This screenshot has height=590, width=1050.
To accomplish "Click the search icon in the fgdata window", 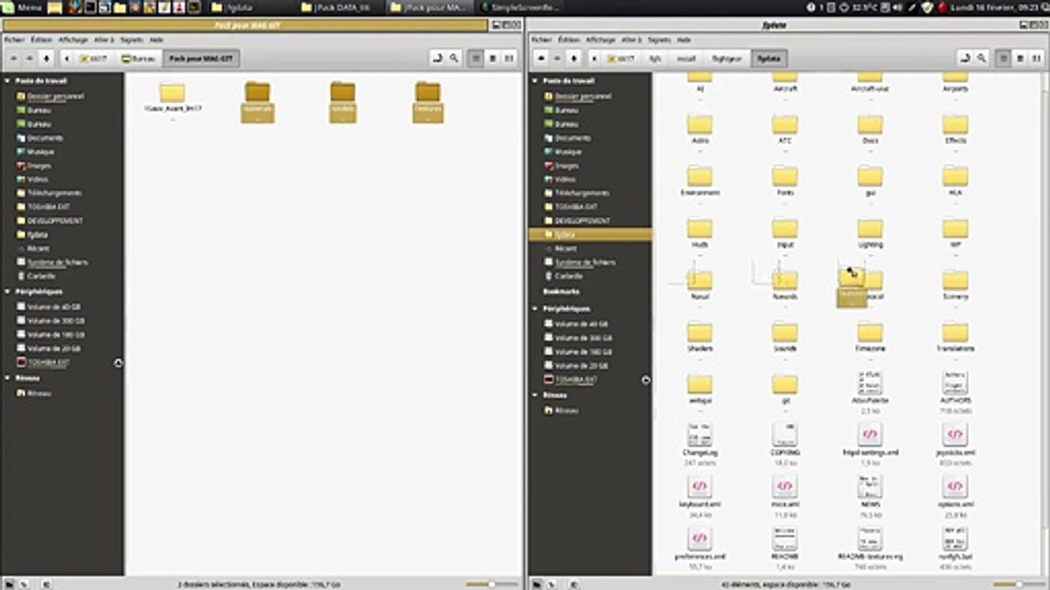I will [x=979, y=58].
